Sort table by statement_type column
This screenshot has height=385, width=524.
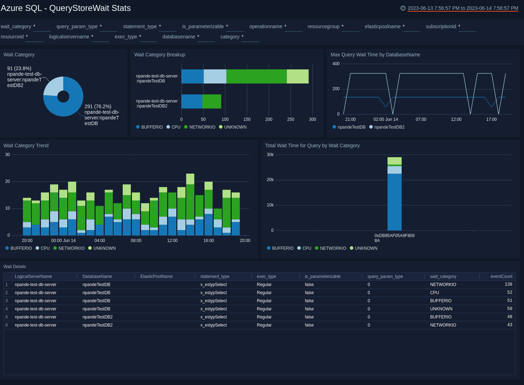[215, 277]
